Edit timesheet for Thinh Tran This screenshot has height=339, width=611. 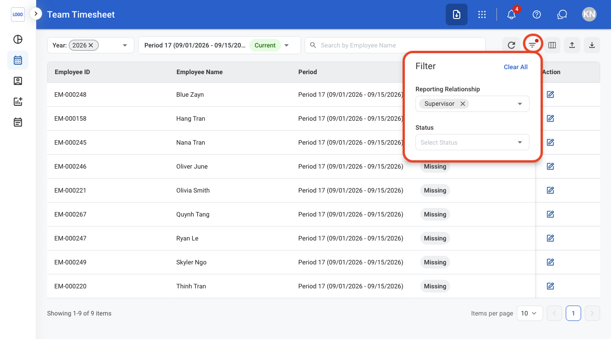pyautogui.click(x=550, y=286)
